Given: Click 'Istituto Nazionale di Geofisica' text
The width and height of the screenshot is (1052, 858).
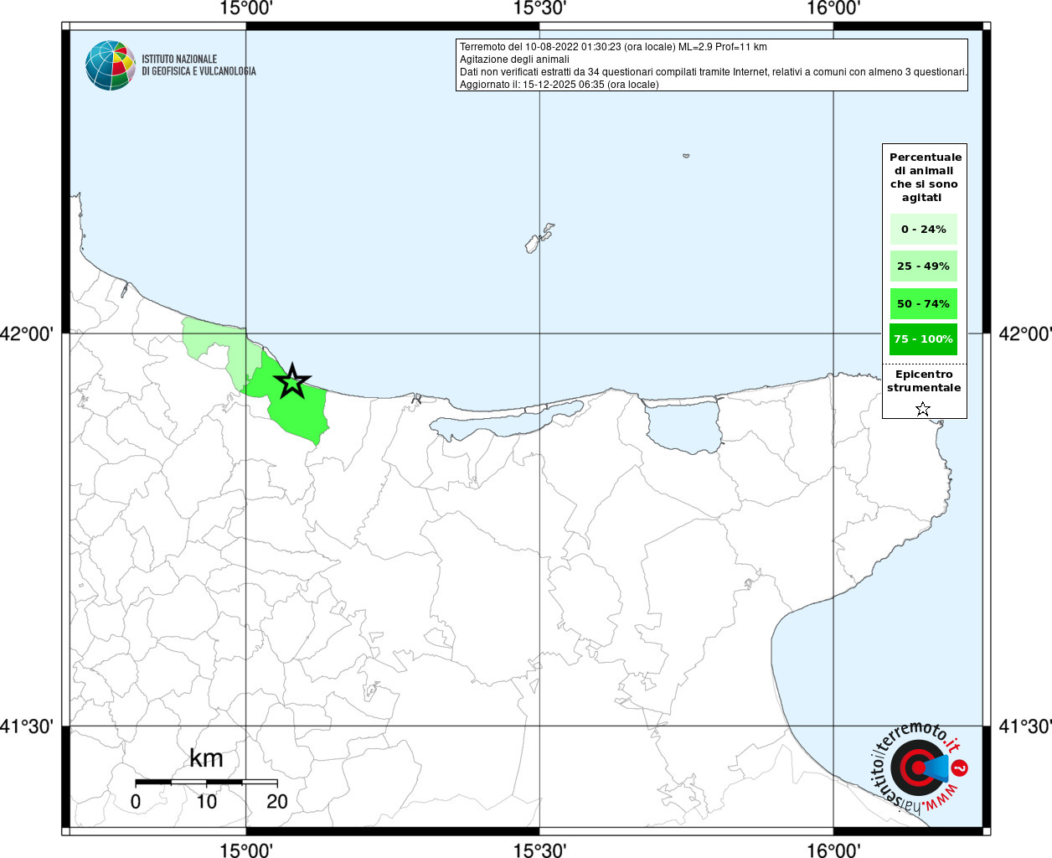Looking at the screenshot, I should [199, 65].
